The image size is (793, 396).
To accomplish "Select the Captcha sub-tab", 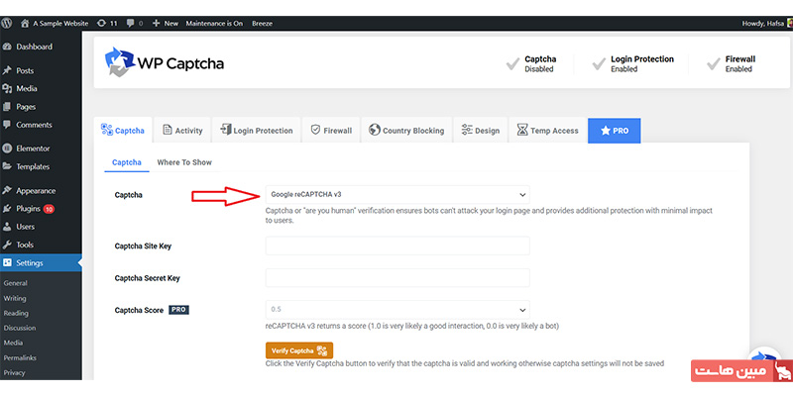I will click(127, 162).
